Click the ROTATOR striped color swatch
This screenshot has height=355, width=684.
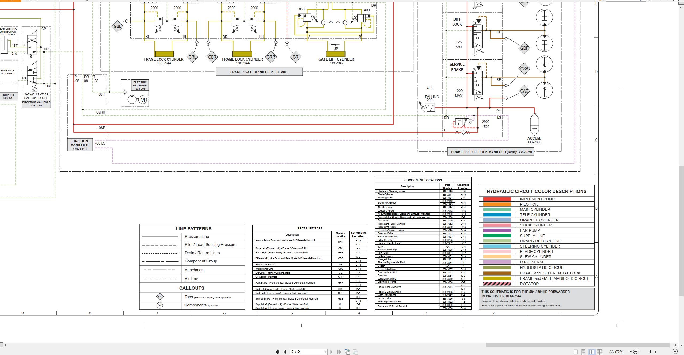click(497, 284)
